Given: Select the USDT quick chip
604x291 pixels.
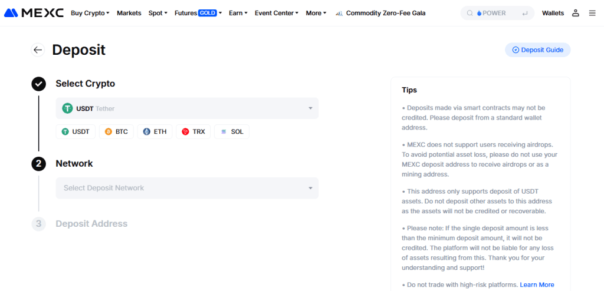Looking at the screenshot, I should tap(75, 131).
